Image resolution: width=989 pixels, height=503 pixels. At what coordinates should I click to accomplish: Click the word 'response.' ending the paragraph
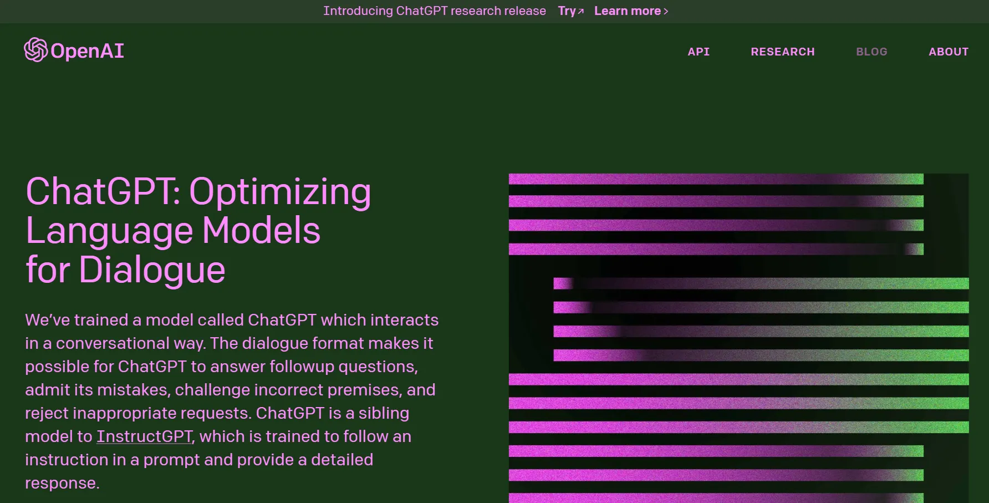coord(62,483)
